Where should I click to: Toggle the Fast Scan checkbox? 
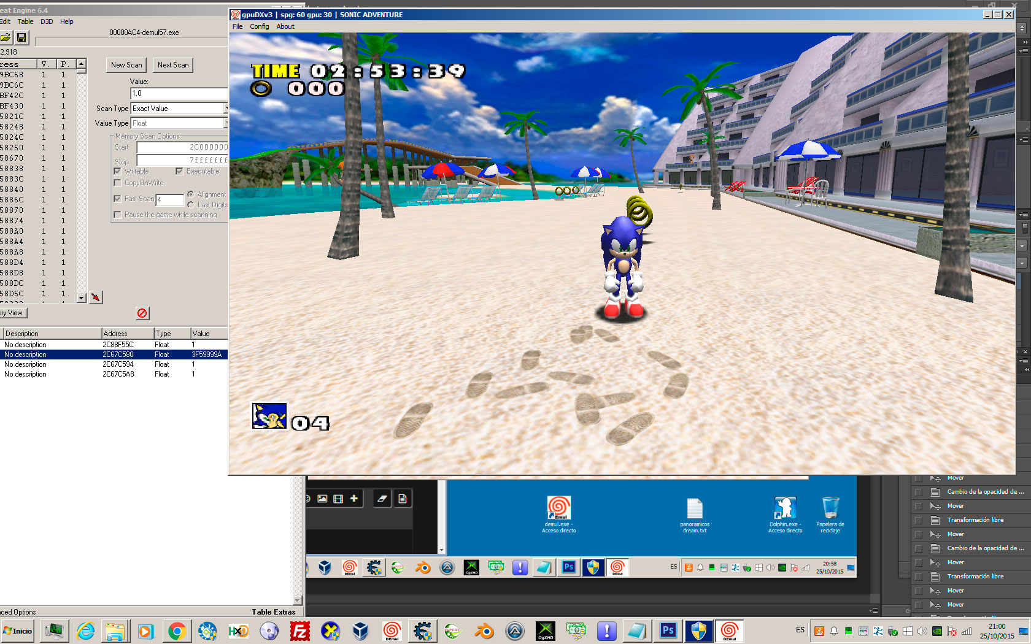(x=117, y=199)
